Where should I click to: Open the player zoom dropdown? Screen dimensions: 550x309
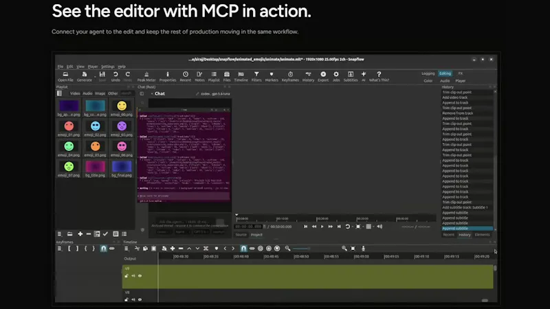coord(359,227)
